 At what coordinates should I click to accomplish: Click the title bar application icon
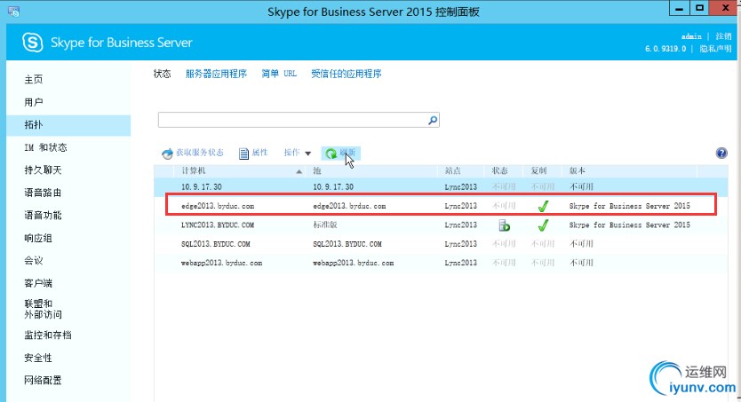13,12
